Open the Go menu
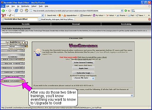152x110 pixels. click(18, 6)
